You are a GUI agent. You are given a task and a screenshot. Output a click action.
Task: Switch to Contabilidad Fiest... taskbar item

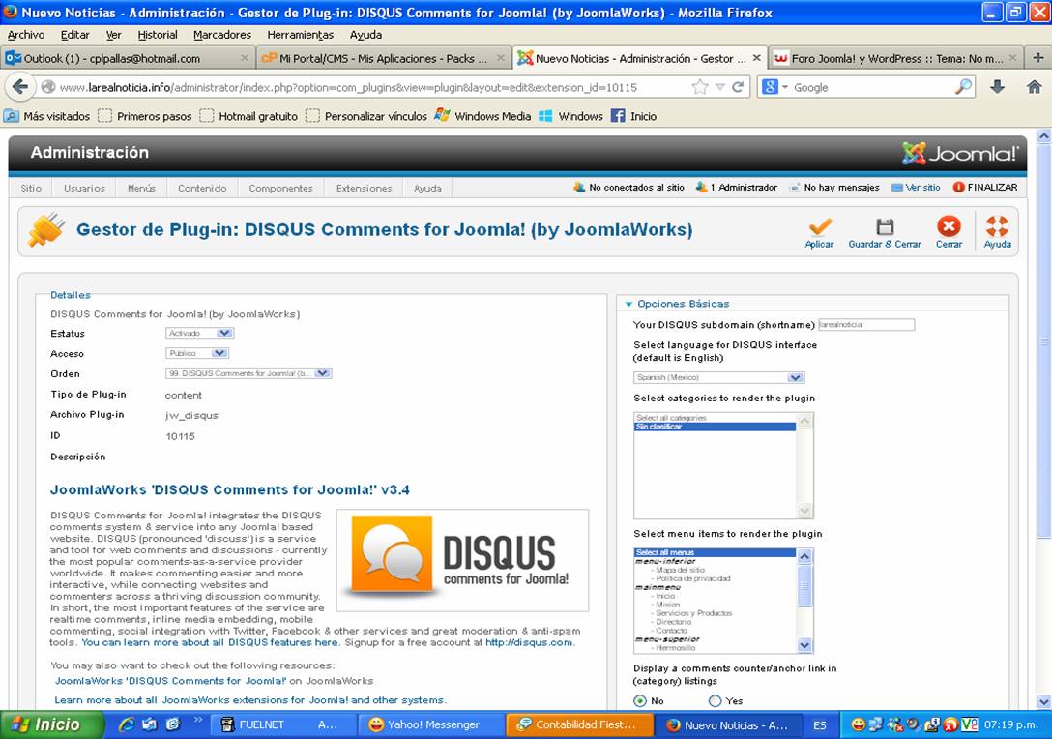(578, 724)
